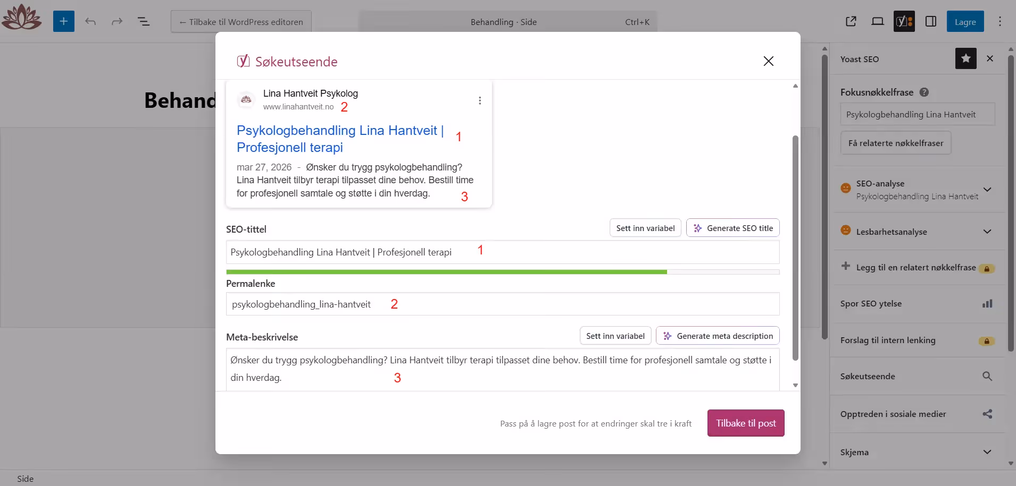Viewport: 1016px width, 486px height.
Task: Click the share icon for sosiale medier
Action: pyautogui.click(x=987, y=414)
